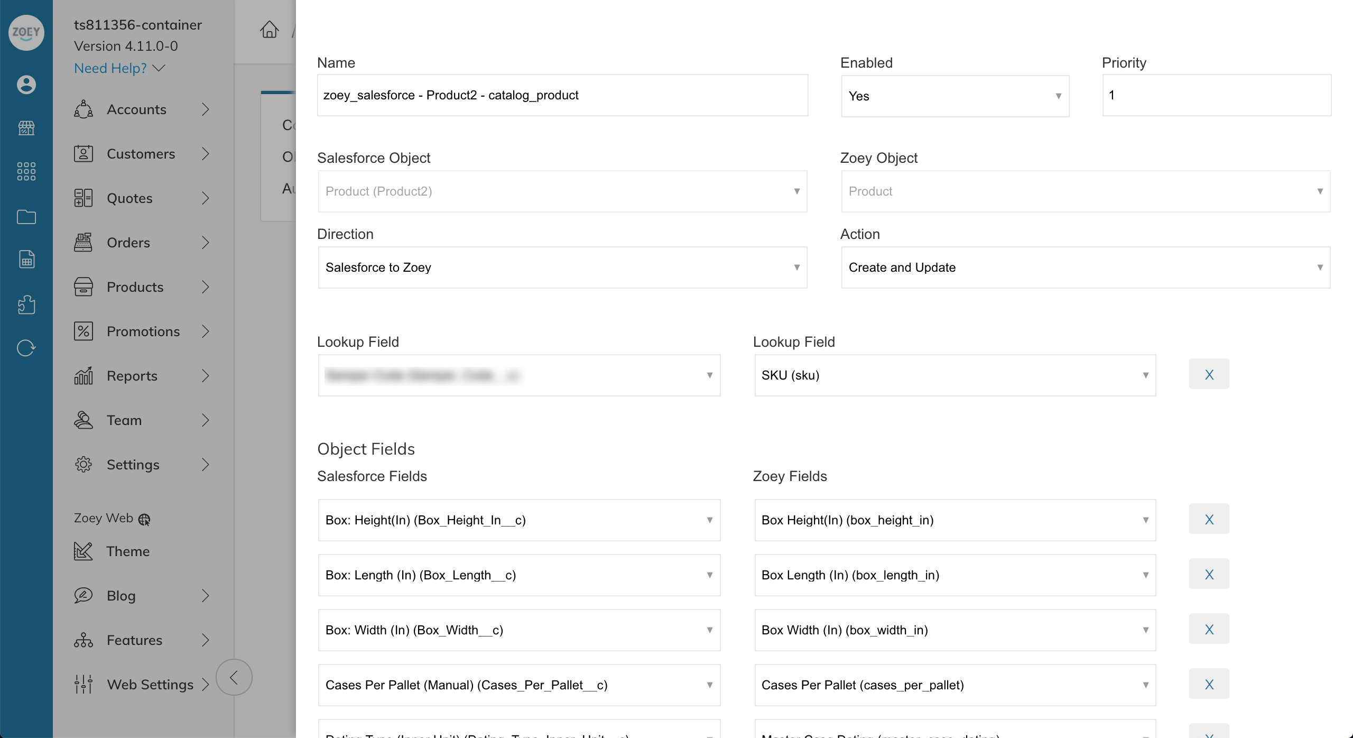Click the Zoey logo avatar
This screenshot has height=738, width=1353.
[26, 33]
